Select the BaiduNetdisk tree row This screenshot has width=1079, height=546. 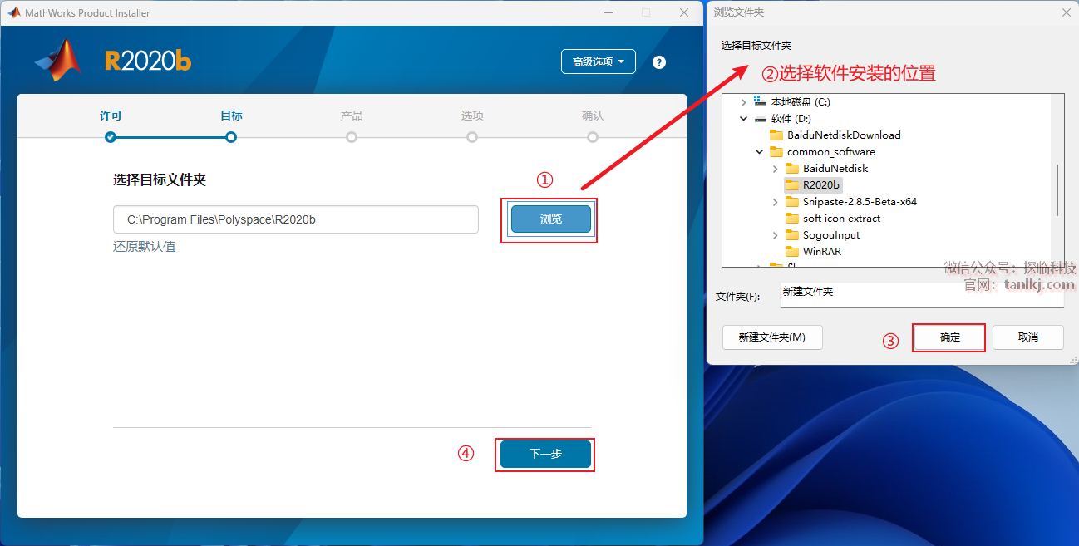835,168
